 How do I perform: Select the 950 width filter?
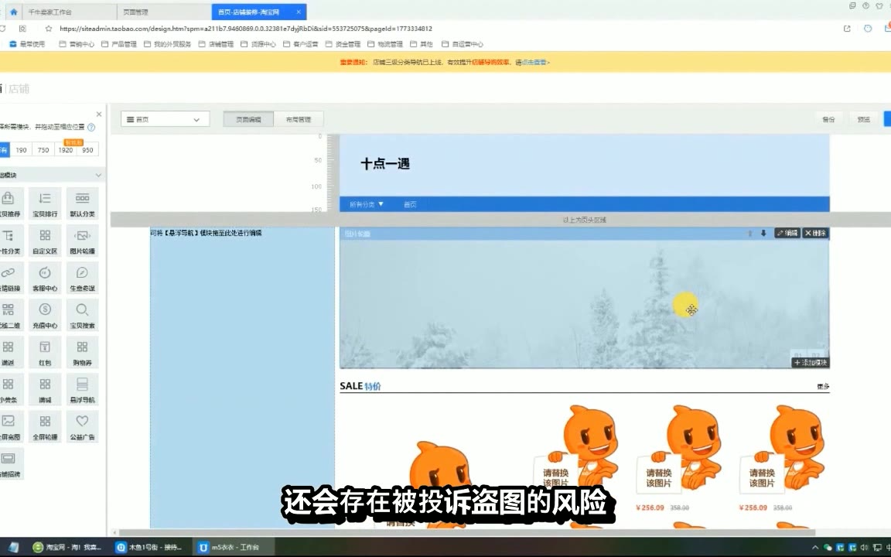pos(87,150)
